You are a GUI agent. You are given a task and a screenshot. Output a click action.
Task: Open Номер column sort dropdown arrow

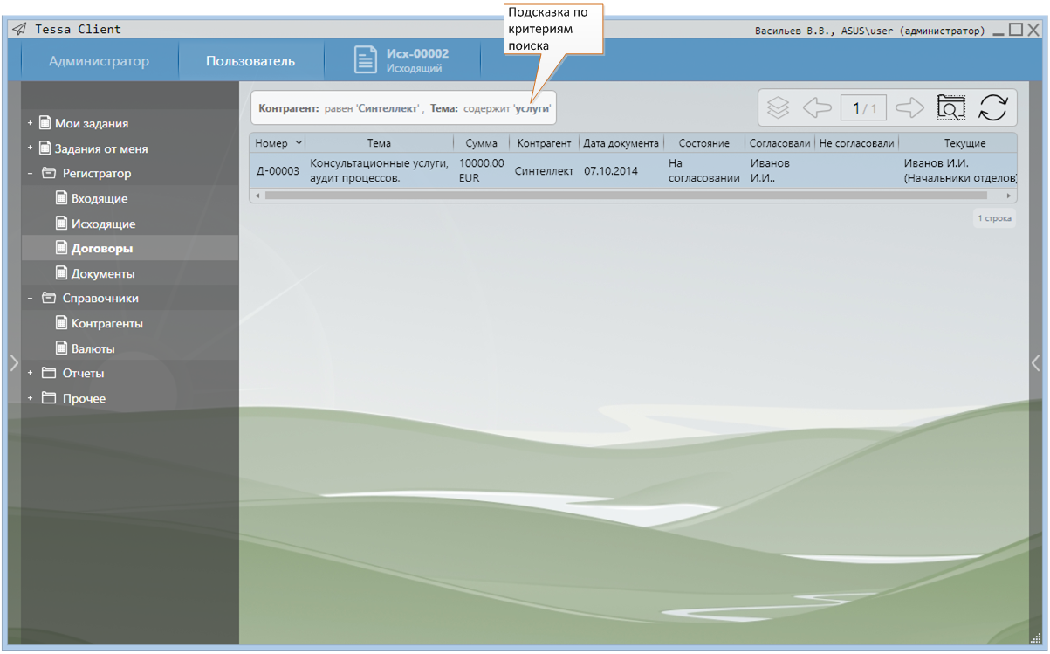pos(299,143)
